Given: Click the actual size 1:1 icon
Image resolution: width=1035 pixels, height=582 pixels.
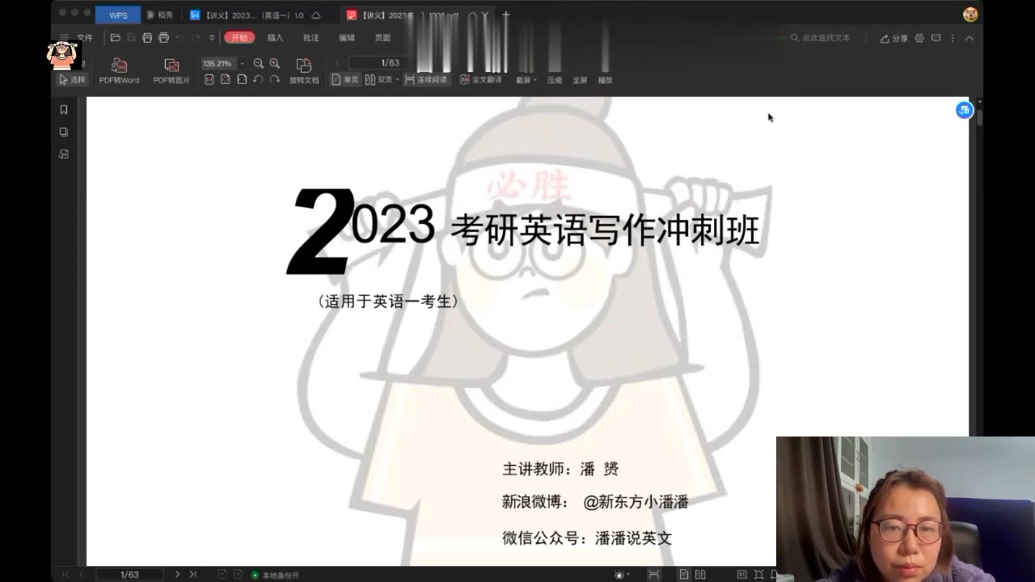Looking at the screenshot, I should 209,79.
